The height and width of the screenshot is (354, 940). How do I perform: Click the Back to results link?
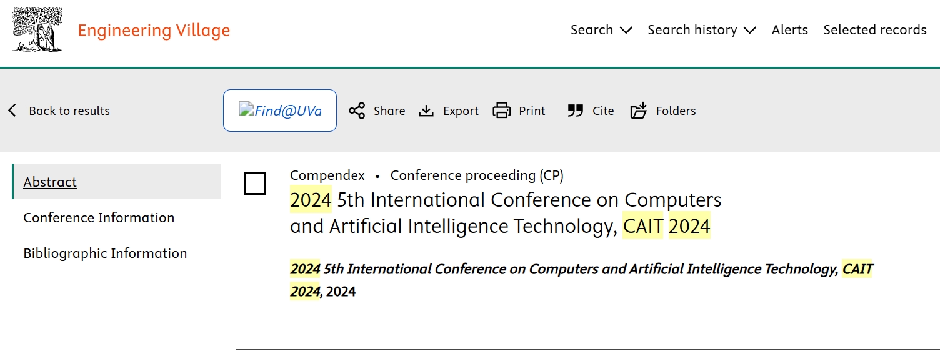coord(69,111)
